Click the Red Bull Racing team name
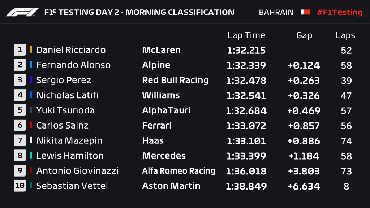The width and height of the screenshot is (370, 208). coord(175,80)
